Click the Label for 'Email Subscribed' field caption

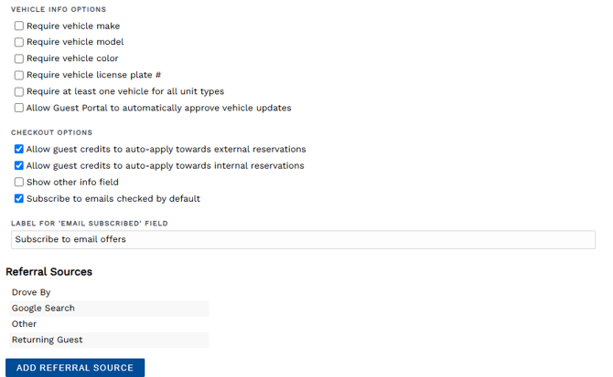point(89,223)
